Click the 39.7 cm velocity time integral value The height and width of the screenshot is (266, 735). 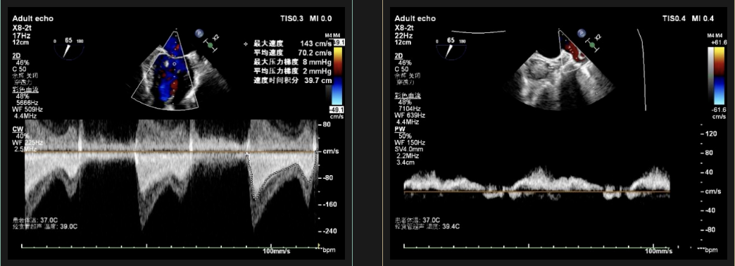coord(315,80)
